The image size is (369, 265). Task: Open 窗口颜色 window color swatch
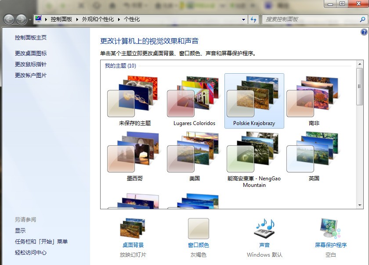199,228
